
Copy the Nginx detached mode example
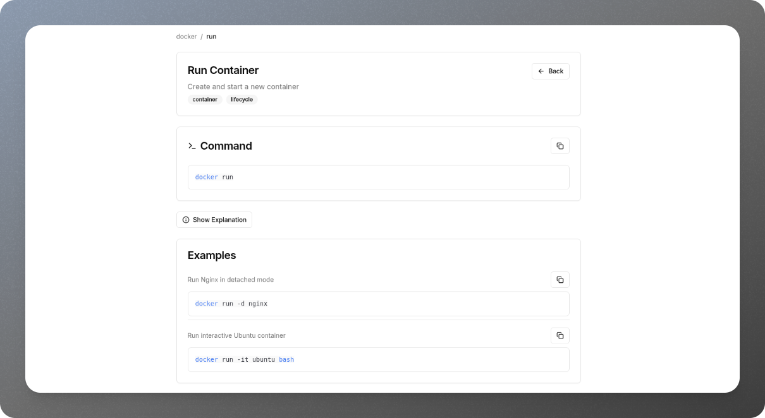point(560,280)
